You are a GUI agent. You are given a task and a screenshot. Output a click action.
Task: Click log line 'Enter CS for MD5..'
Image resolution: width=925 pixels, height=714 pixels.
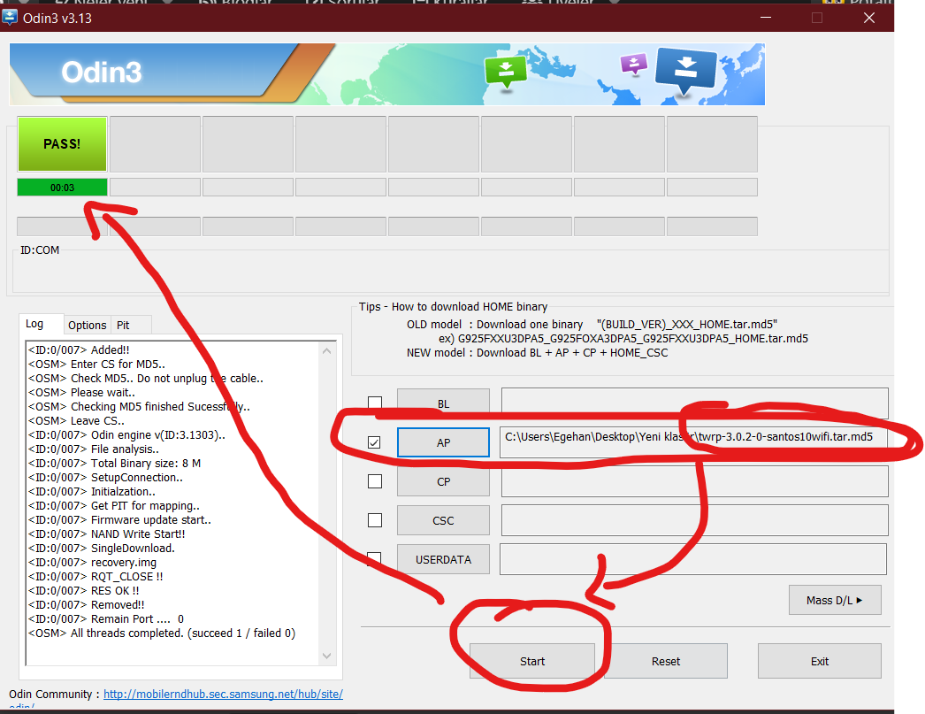tap(96, 365)
